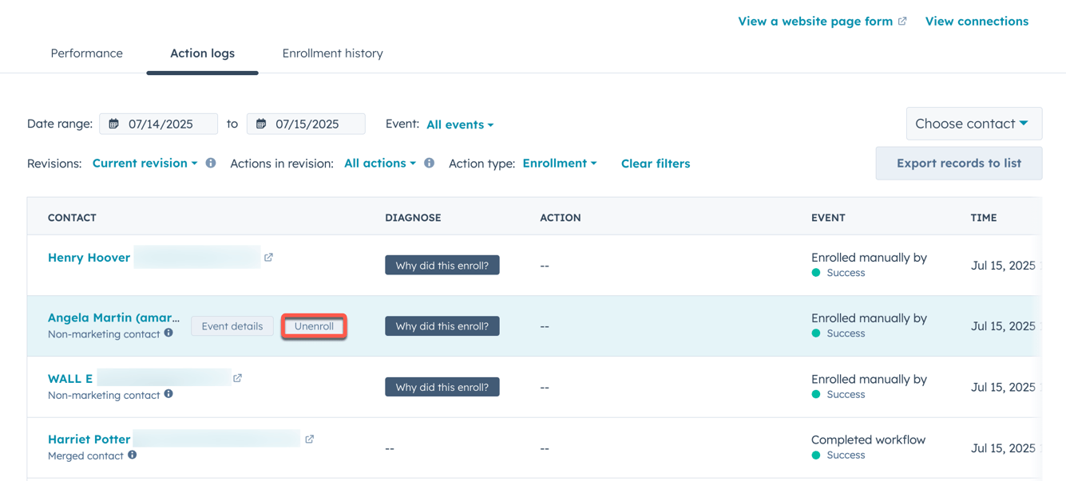This screenshot has height=481, width=1066.
Task: Click Angela Martin's Non-marketing contact info icon
Action: click(x=168, y=334)
